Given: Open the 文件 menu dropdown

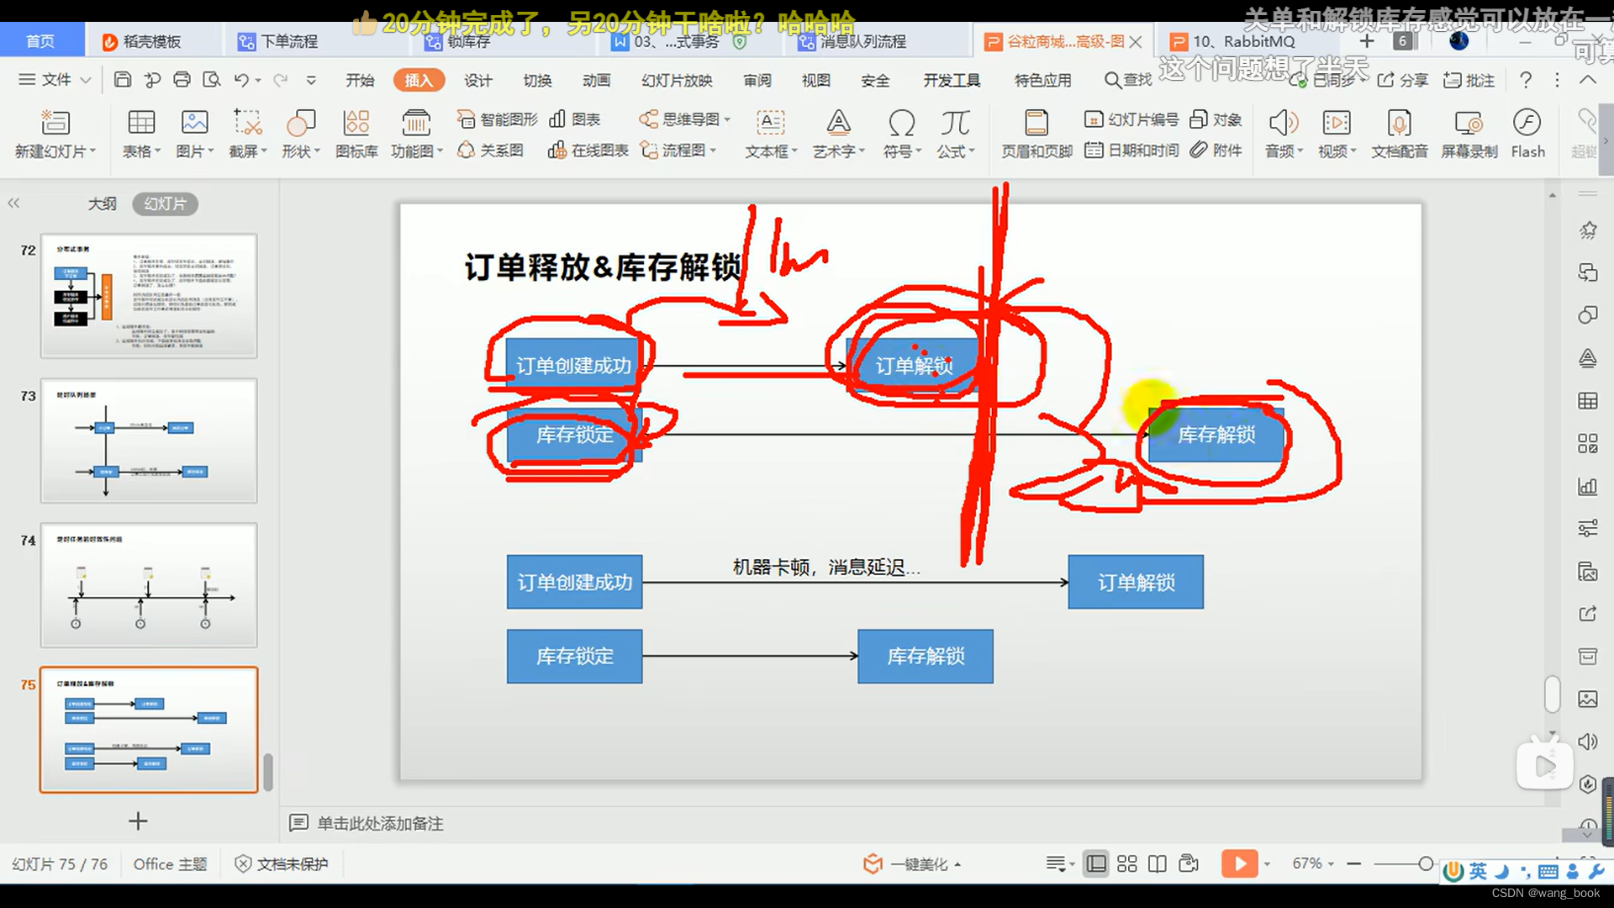Looking at the screenshot, I should (x=55, y=80).
